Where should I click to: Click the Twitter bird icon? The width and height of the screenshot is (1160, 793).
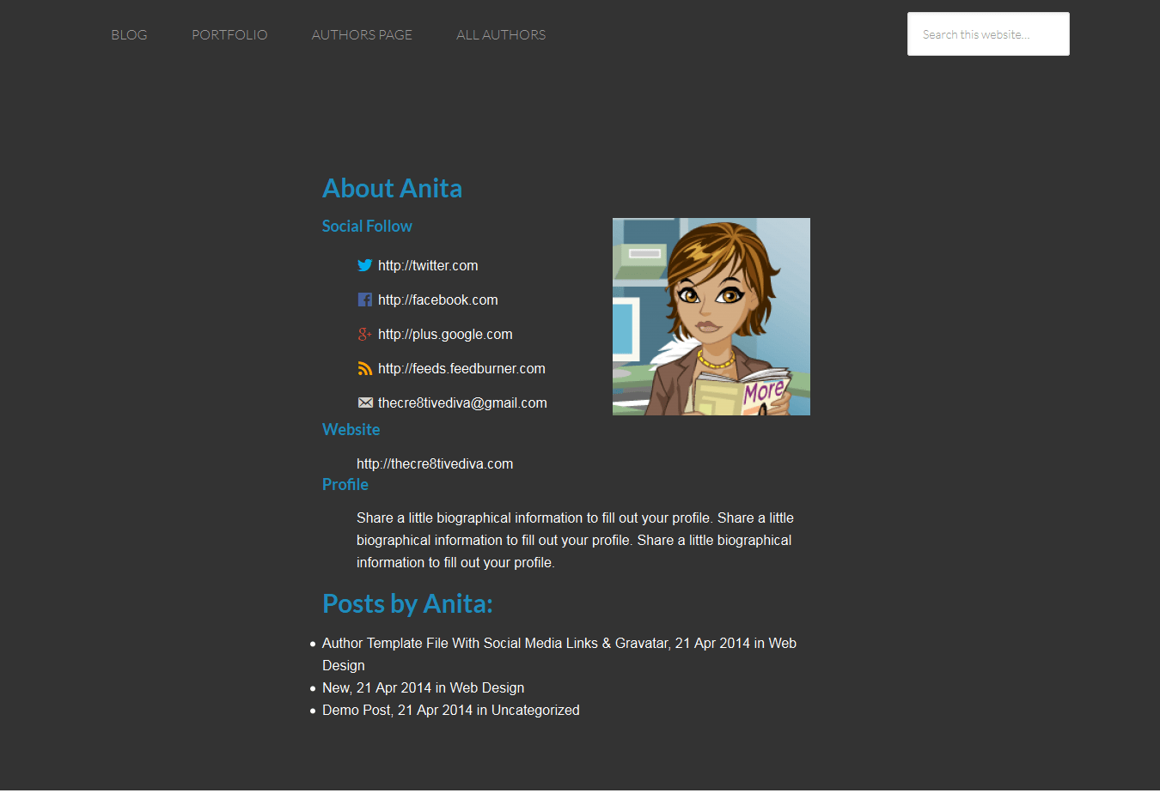(x=365, y=265)
